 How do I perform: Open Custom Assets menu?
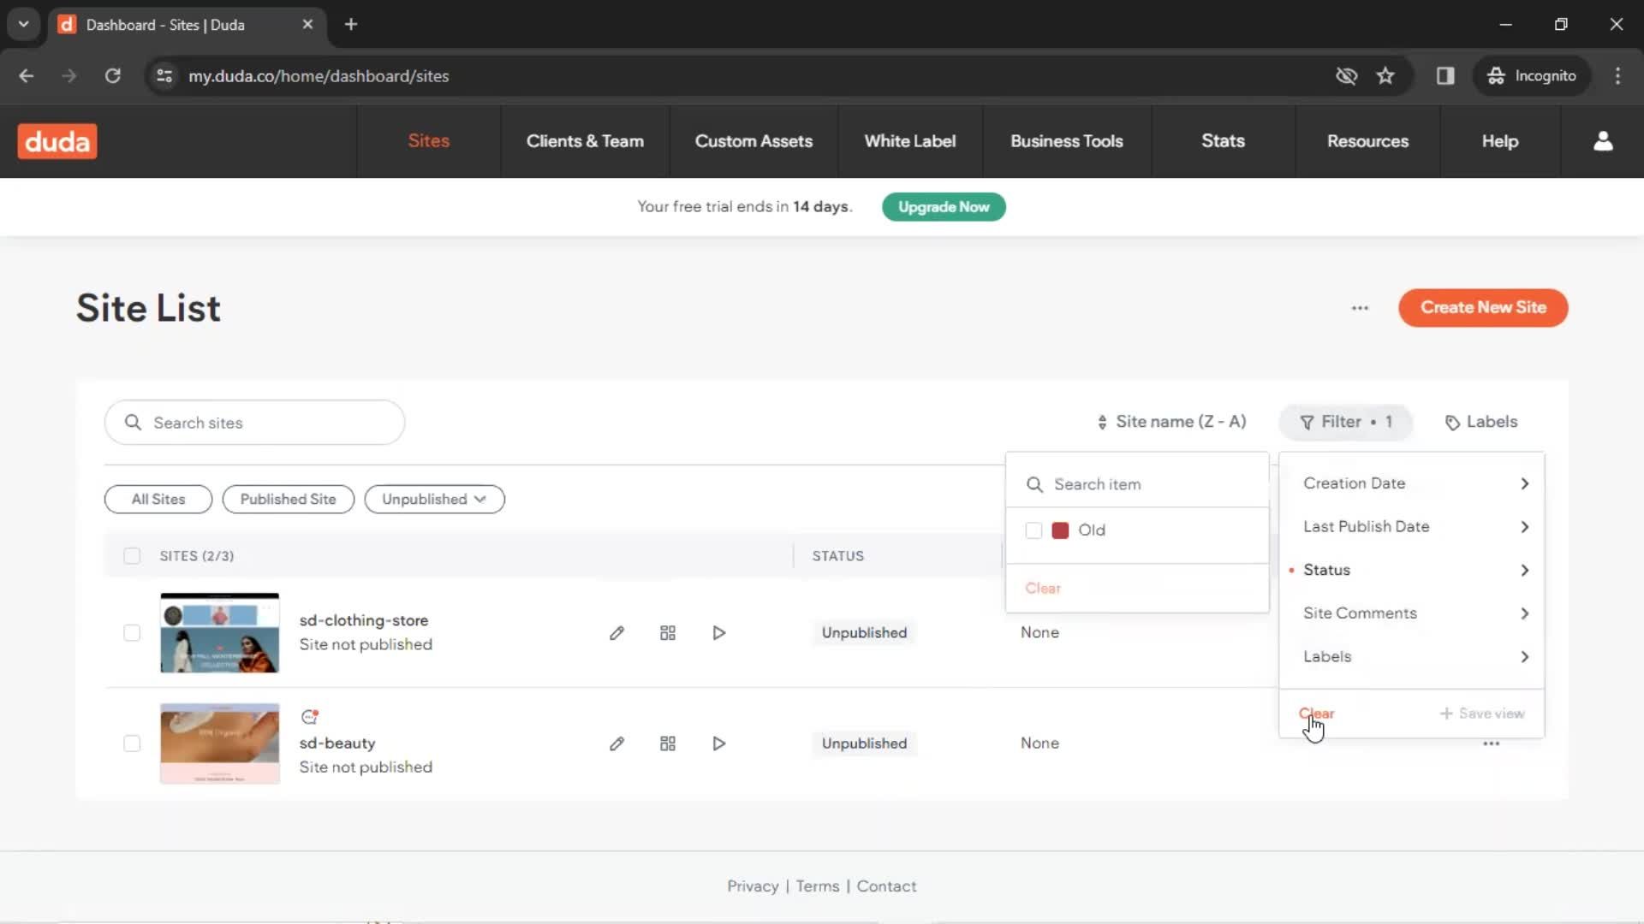[x=753, y=141]
